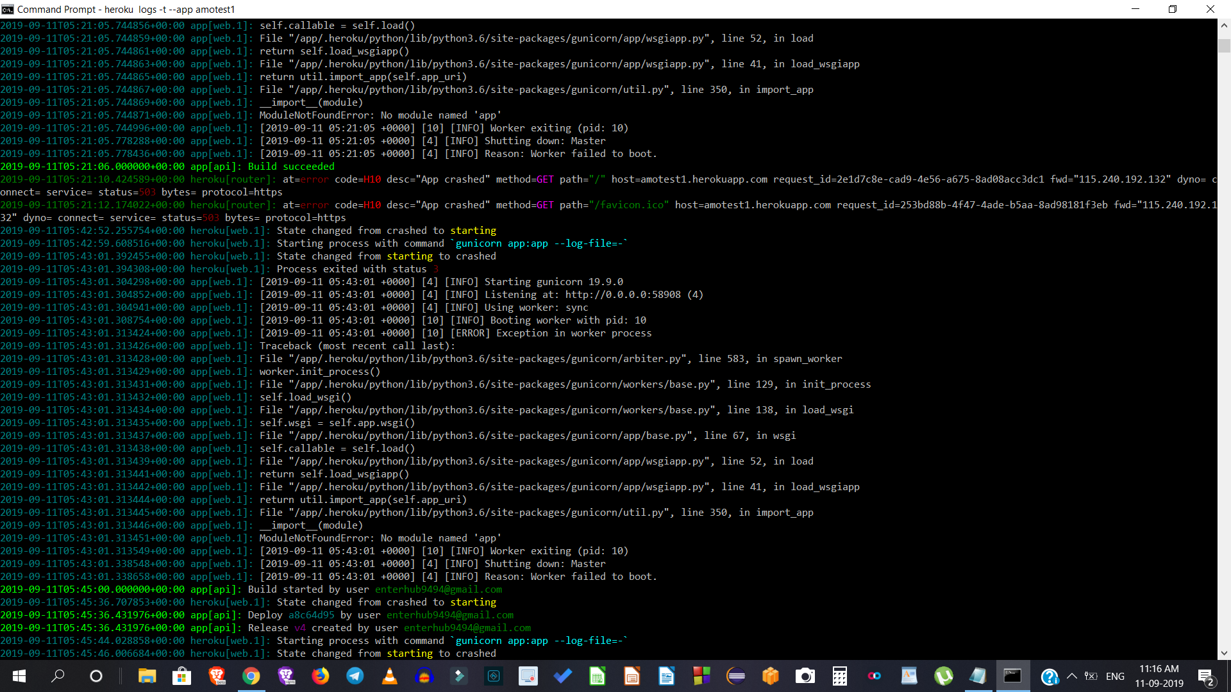The image size is (1231, 692).
Task: Click 'Process exited with status' line
Action: (219, 269)
